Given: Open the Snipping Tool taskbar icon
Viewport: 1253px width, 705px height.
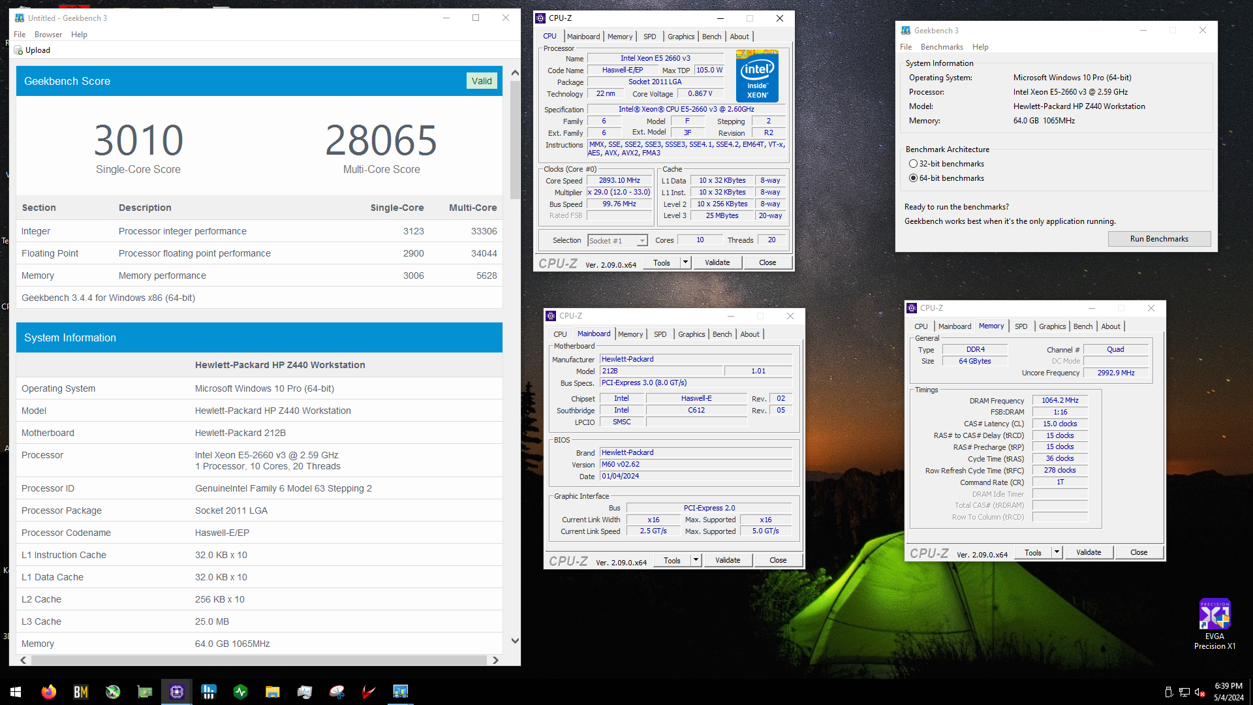Looking at the screenshot, I should coord(337,692).
